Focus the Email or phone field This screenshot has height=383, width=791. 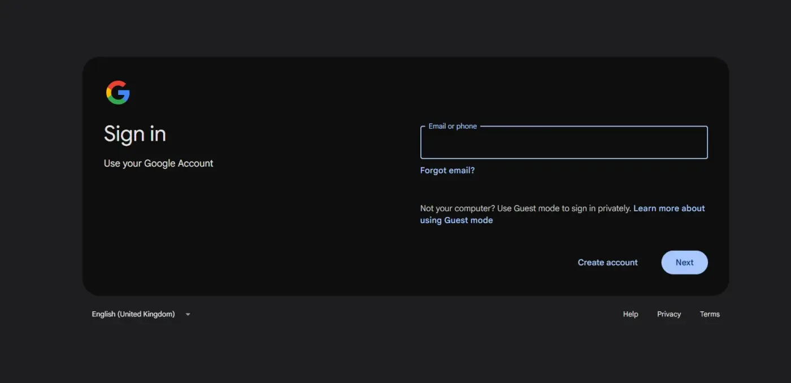(564, 142)
